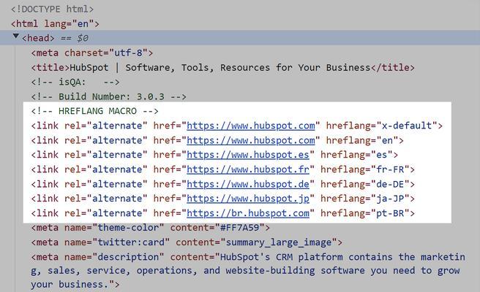
Task: Select the DOCTYPE html line
Action: [x=53, y=9]
